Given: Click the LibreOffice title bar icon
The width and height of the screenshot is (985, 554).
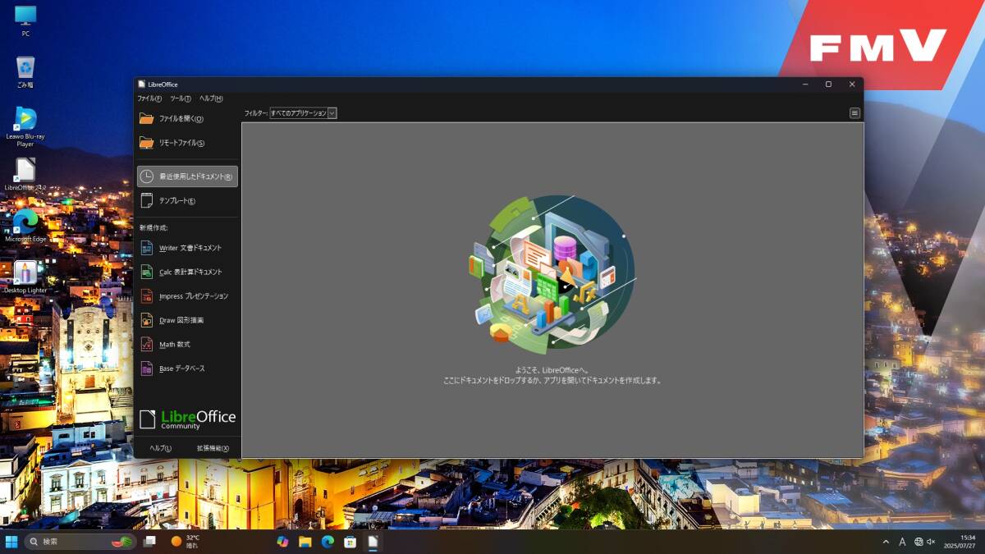Looking at the screenshot, I should coord(142,84).
